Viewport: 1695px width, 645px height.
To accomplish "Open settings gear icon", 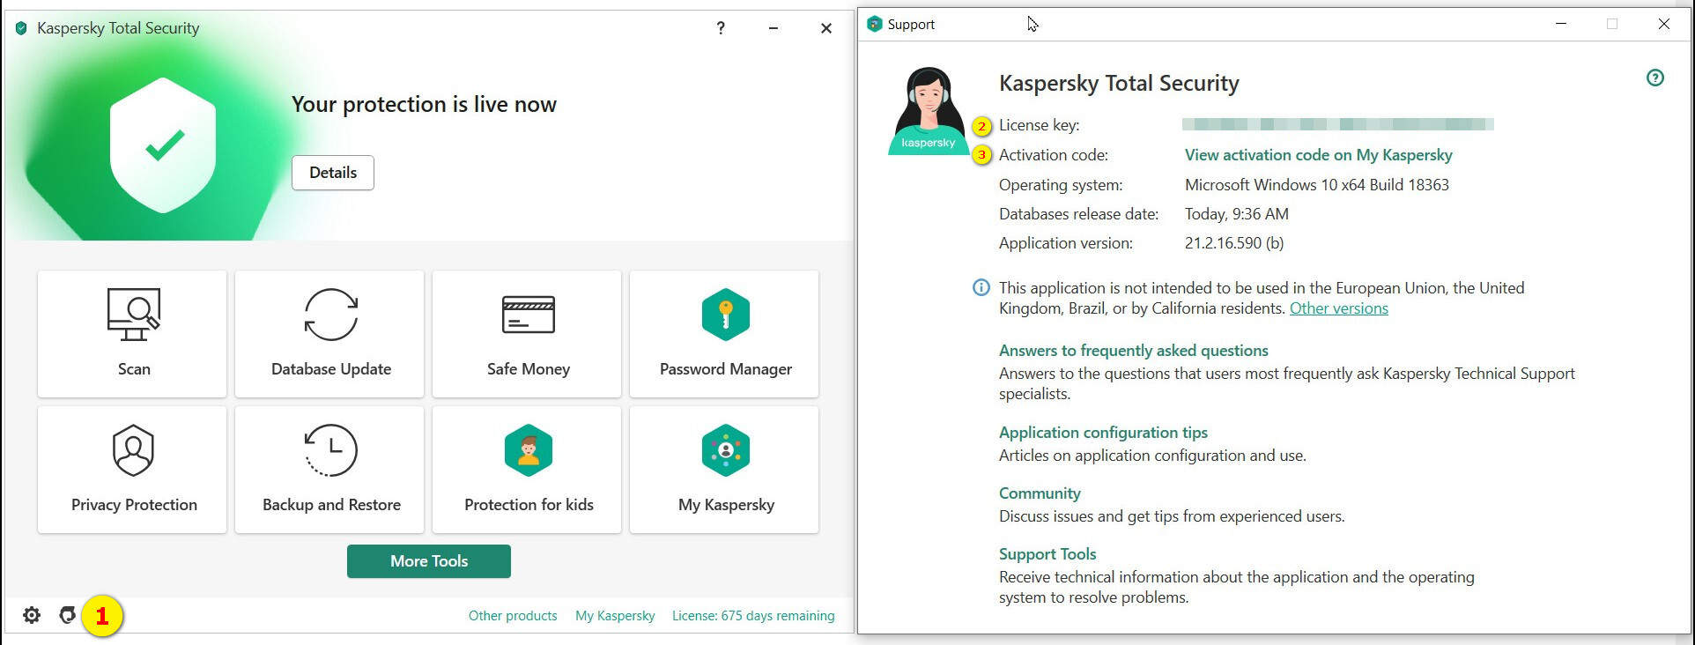I will click(x=32, y=615).
